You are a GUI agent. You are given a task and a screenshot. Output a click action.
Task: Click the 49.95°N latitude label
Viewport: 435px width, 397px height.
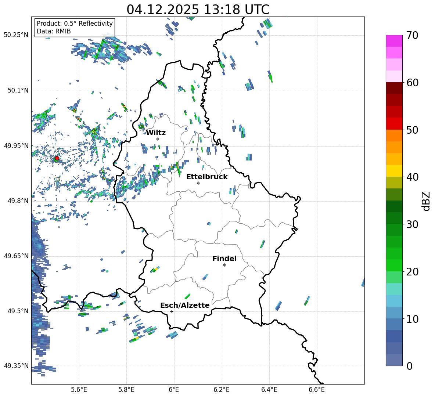pos(16,145)
